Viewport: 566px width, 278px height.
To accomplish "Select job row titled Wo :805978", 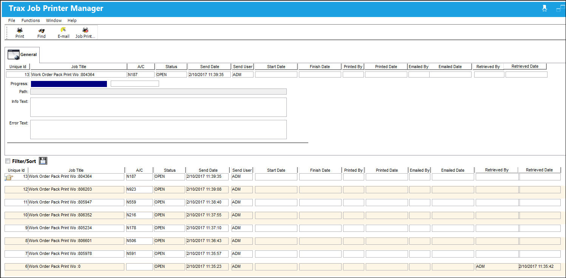I will 76,254.
